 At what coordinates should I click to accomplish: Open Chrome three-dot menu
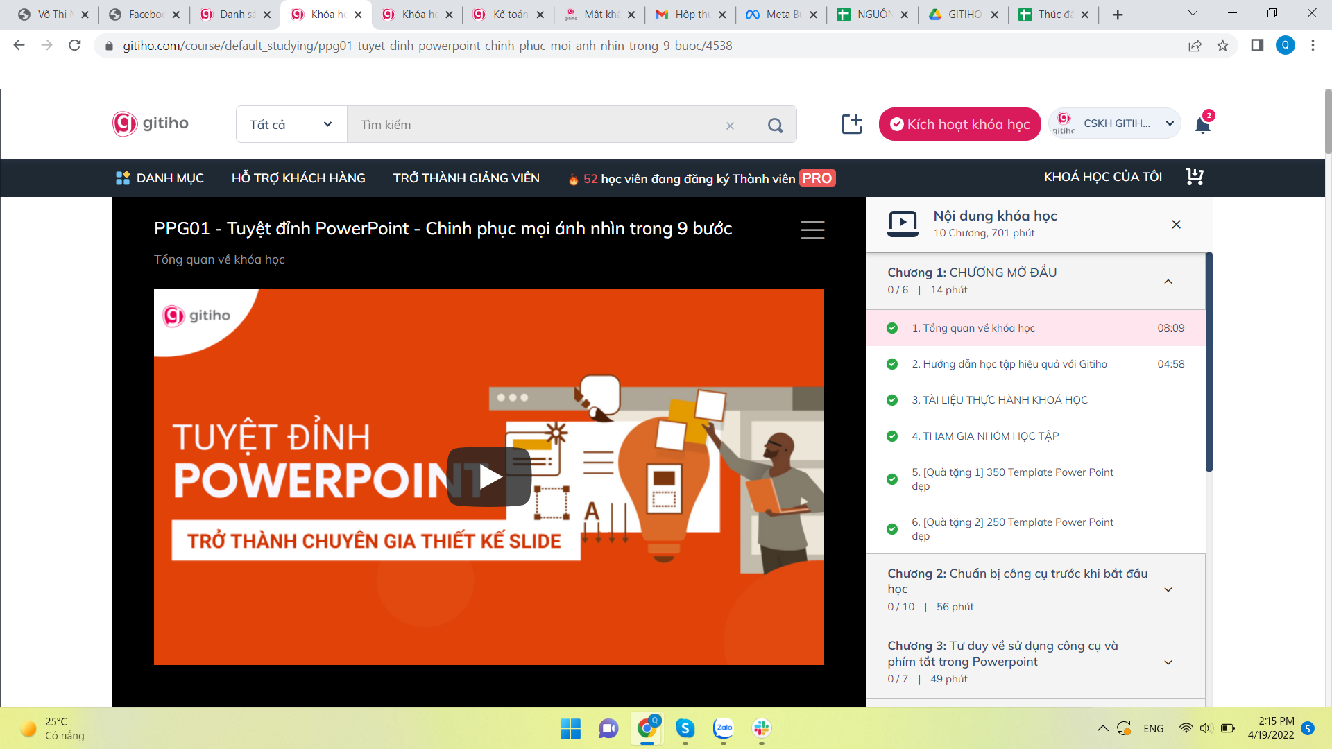pyautogui.click(x=1313, y=45)
